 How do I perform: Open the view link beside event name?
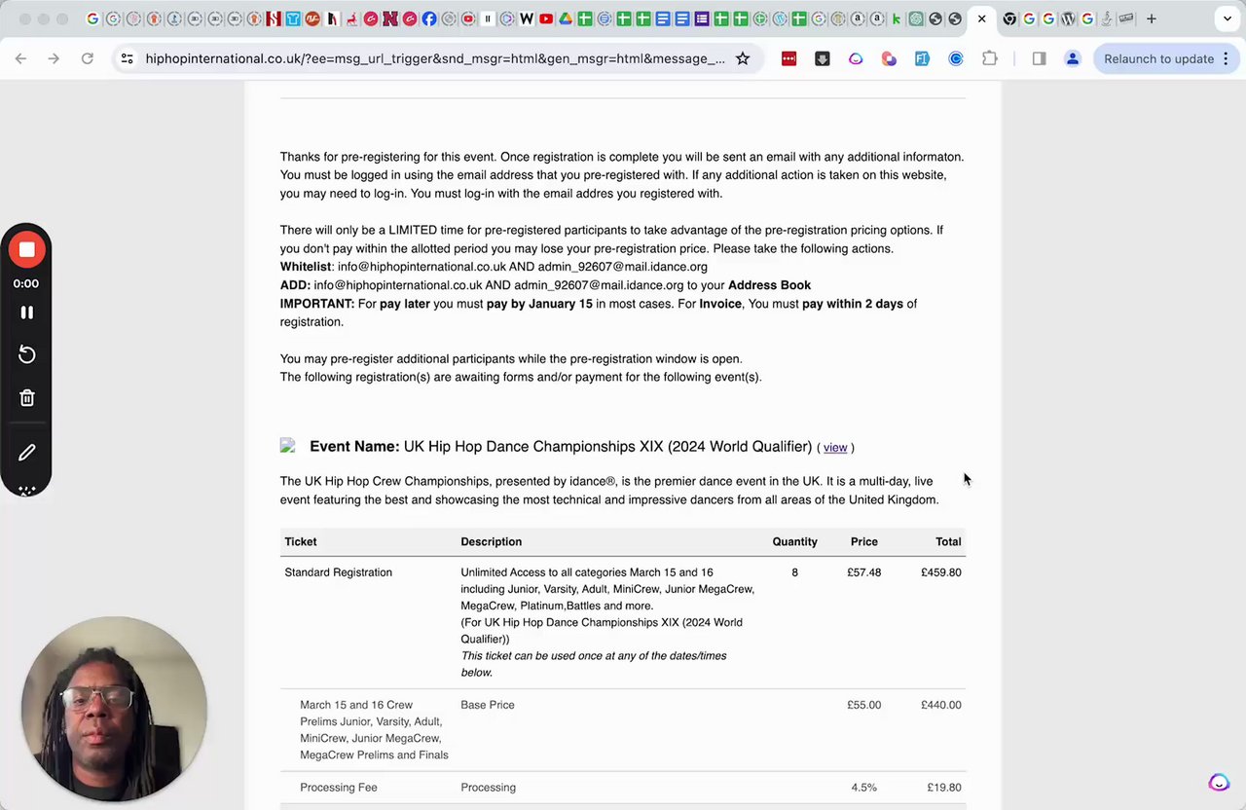835,448
